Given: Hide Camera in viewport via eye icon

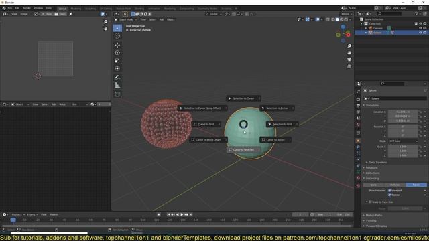Looking at the screenshot, I should [x=420, y=28].
